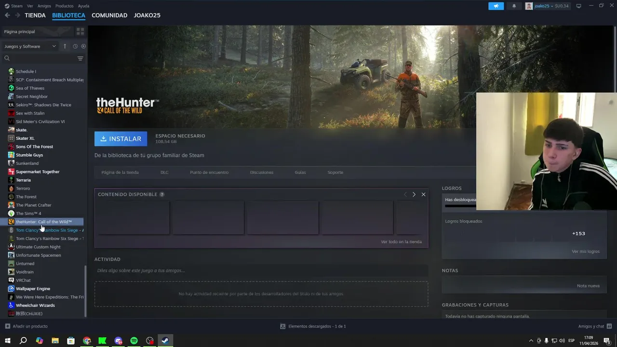Image resolution: width=617 pixels, height=347 pixels.
Task: Show previous available content
Action: pyautogui.click(x=405, y=194)
